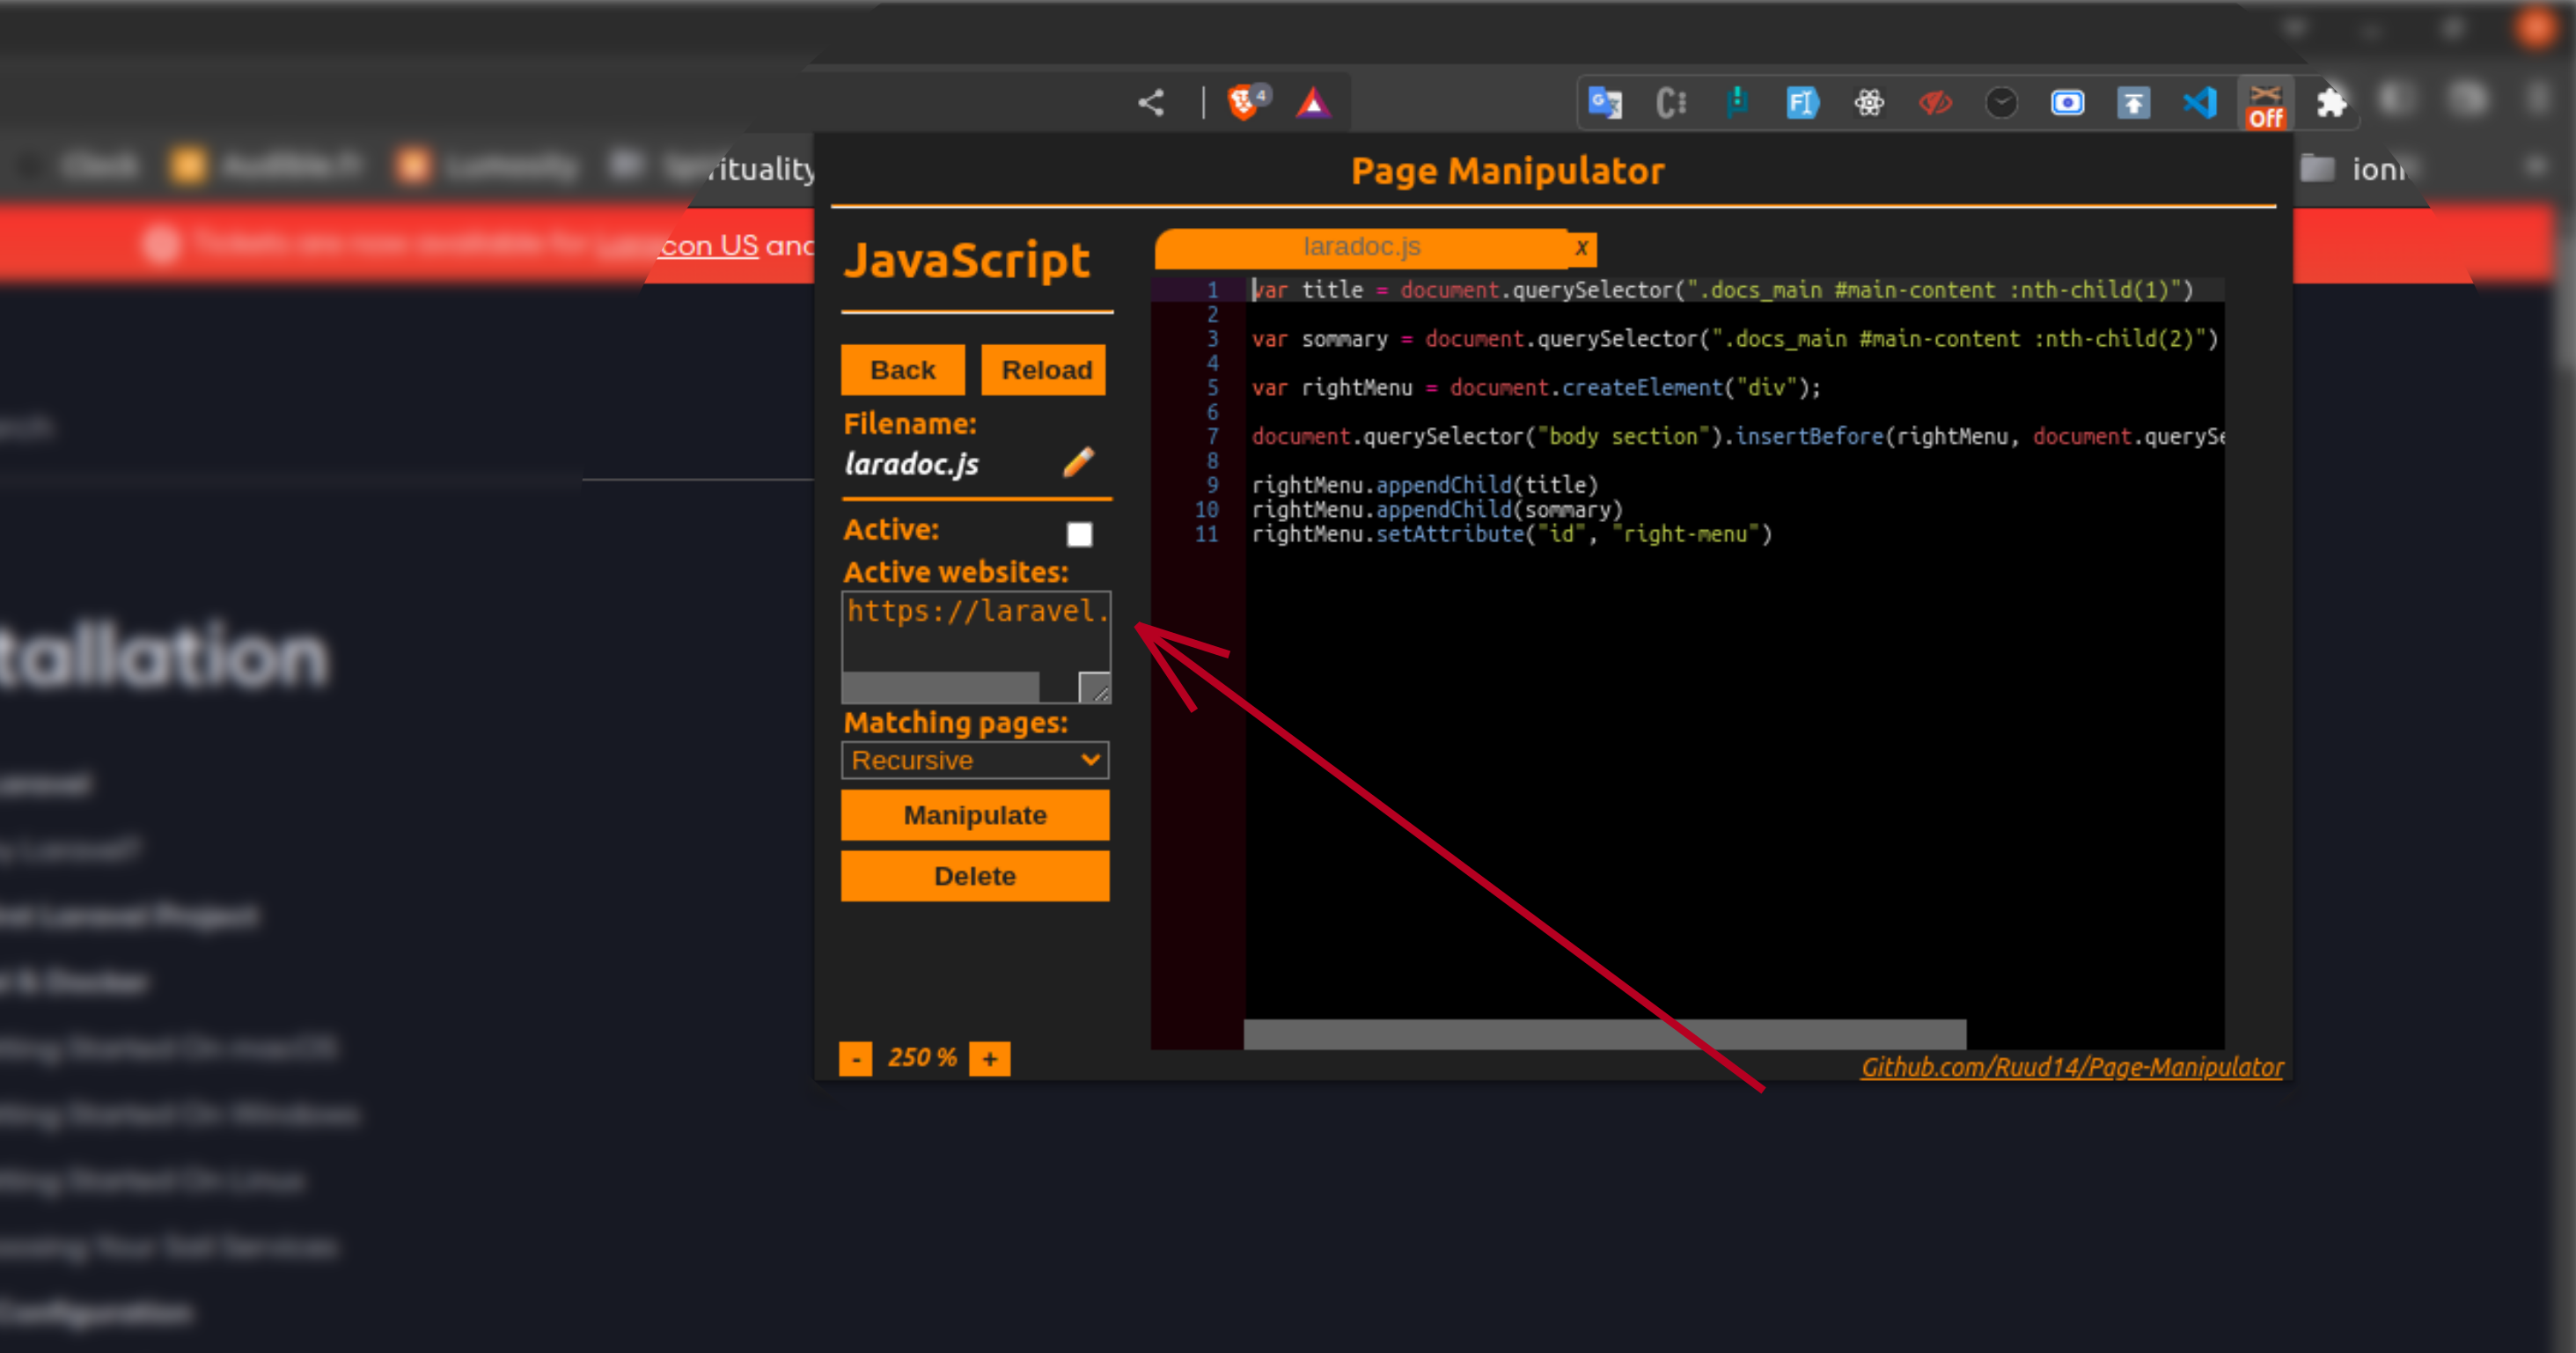Open the extensions puzzle piece menu
Image resolution: width=2576 pixels, height=1353 pixels.
(x=2331, y=102)
